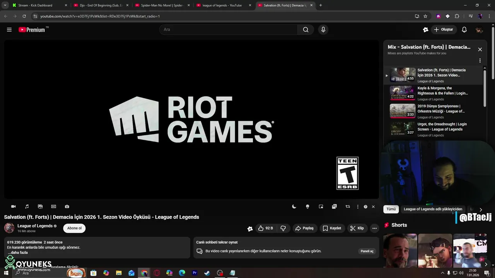The width and height of the screenshot is (495, 278).
Task: Toggle the moon dark mode icon
Action: point(294,207)
